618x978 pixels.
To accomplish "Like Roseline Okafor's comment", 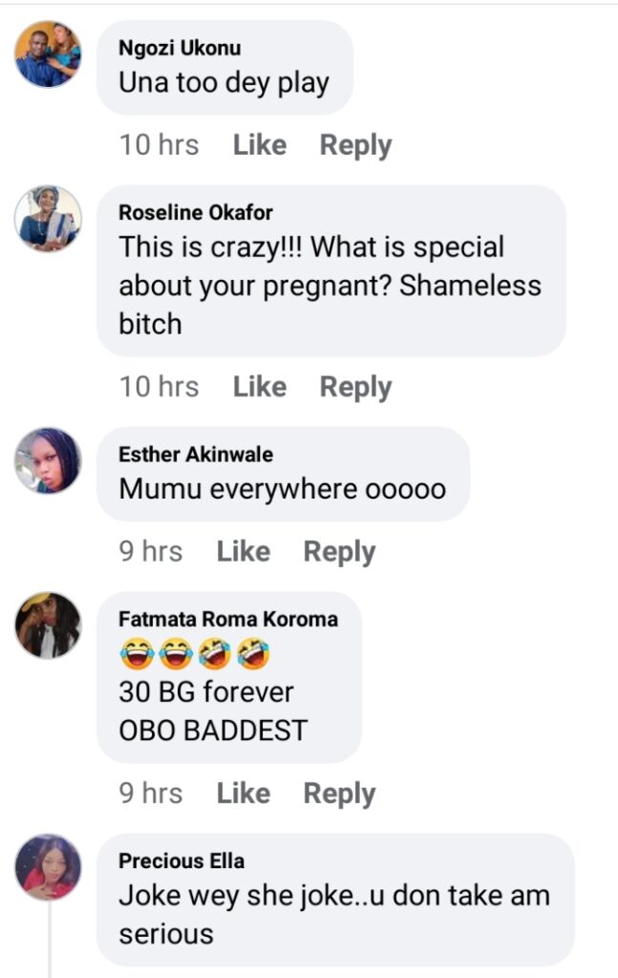I will tap(260, 387).
